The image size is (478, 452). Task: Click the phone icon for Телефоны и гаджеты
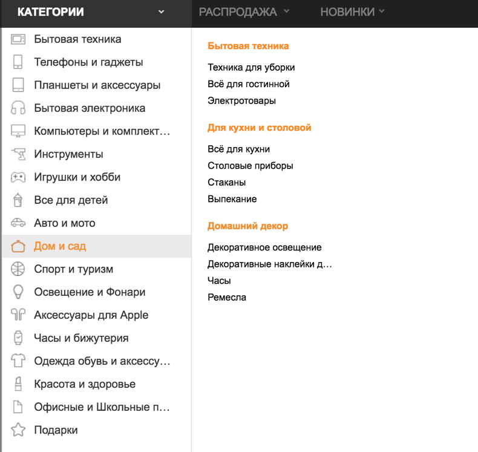pyautogui.click(x=18, y=62)
